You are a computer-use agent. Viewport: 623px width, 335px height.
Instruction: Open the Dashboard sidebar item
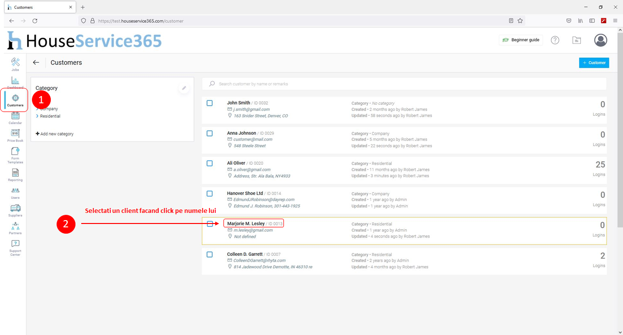click(x=15, y=83)
